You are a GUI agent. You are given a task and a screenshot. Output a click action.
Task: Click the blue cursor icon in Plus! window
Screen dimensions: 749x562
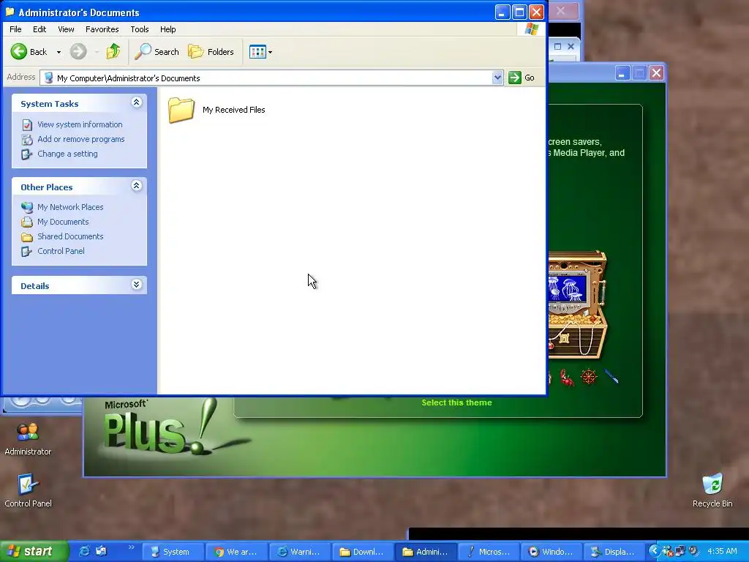(x=611, y=377)
